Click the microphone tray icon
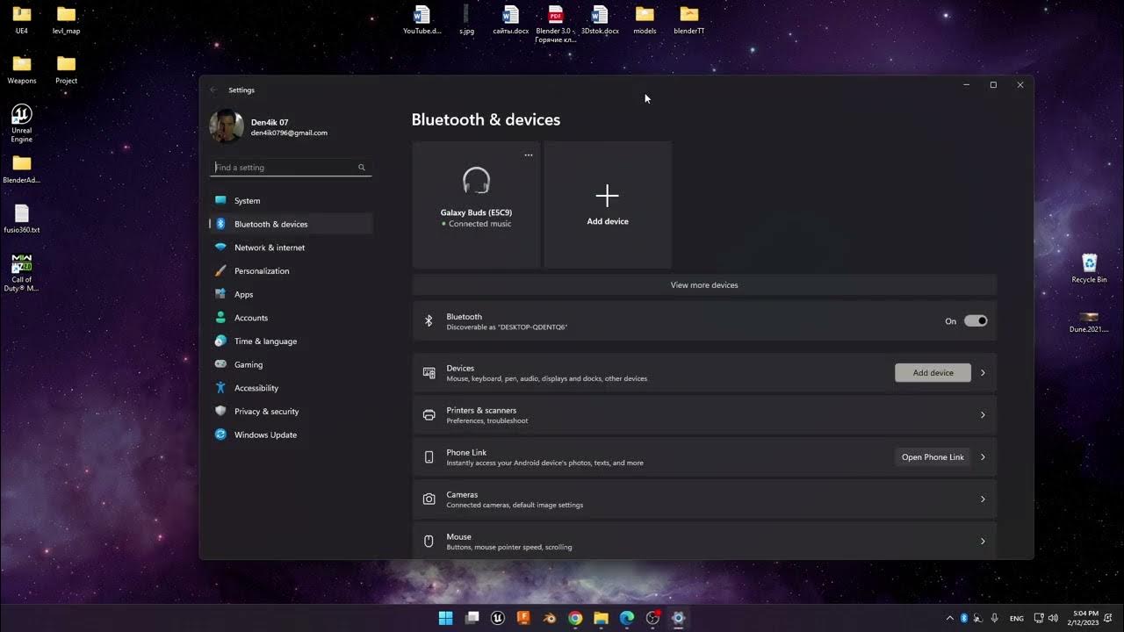Screen dimensions: 1124x632 994,618
